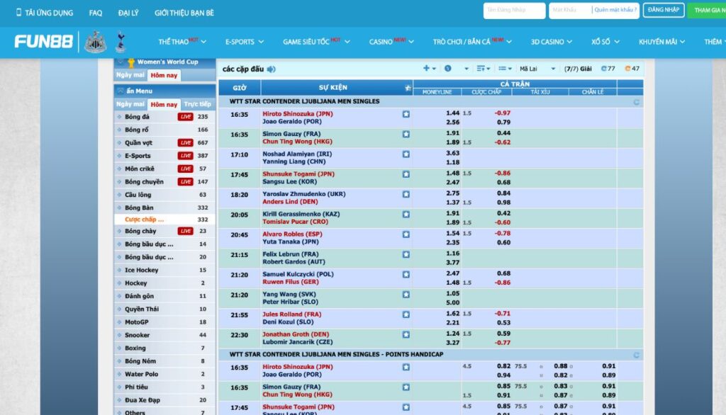The height and width of the screenshot is (415, 726).
Task: Expand the E-Sports navigation menu
Action: [x=244, y=42]
